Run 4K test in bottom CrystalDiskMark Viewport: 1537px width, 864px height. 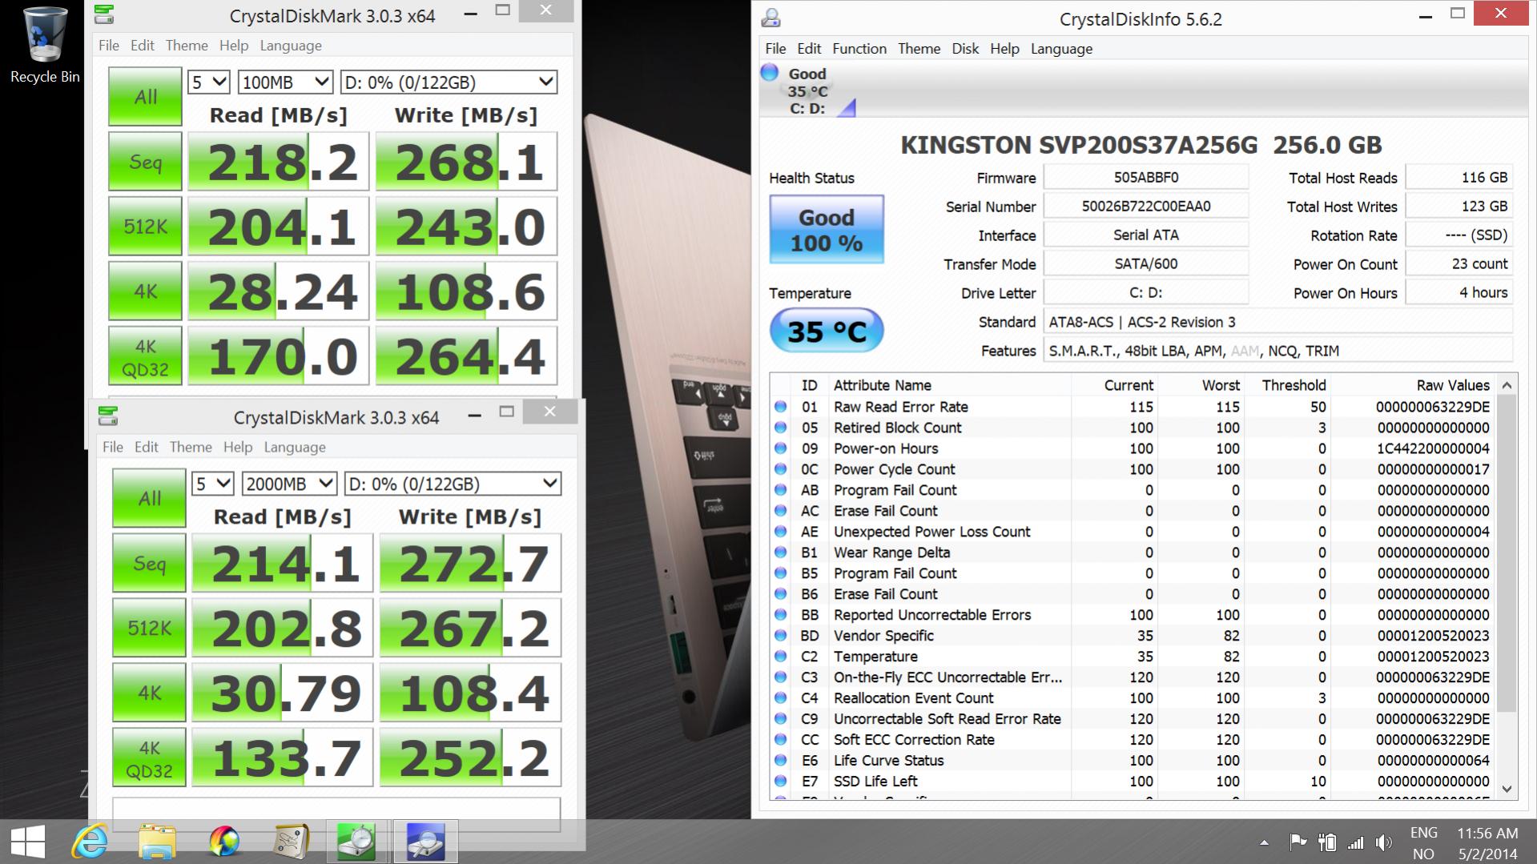[149, 693]
